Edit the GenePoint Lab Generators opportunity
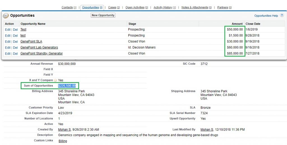 click(x=8, y=47)
